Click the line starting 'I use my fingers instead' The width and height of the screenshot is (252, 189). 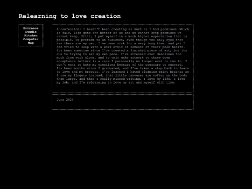(122, 76)
